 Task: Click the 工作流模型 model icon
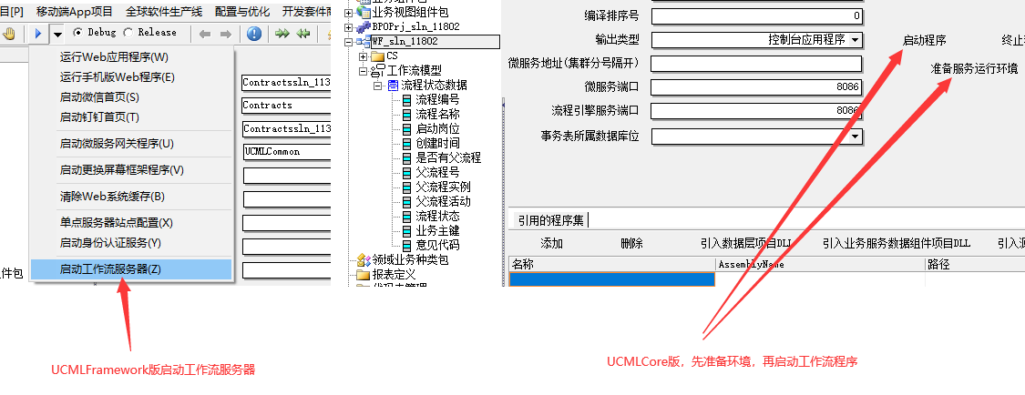378,70
